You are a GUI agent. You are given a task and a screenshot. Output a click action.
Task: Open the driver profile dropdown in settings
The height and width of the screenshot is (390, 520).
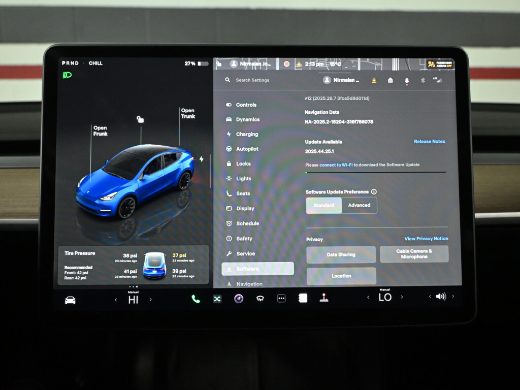tap(341, 80)
